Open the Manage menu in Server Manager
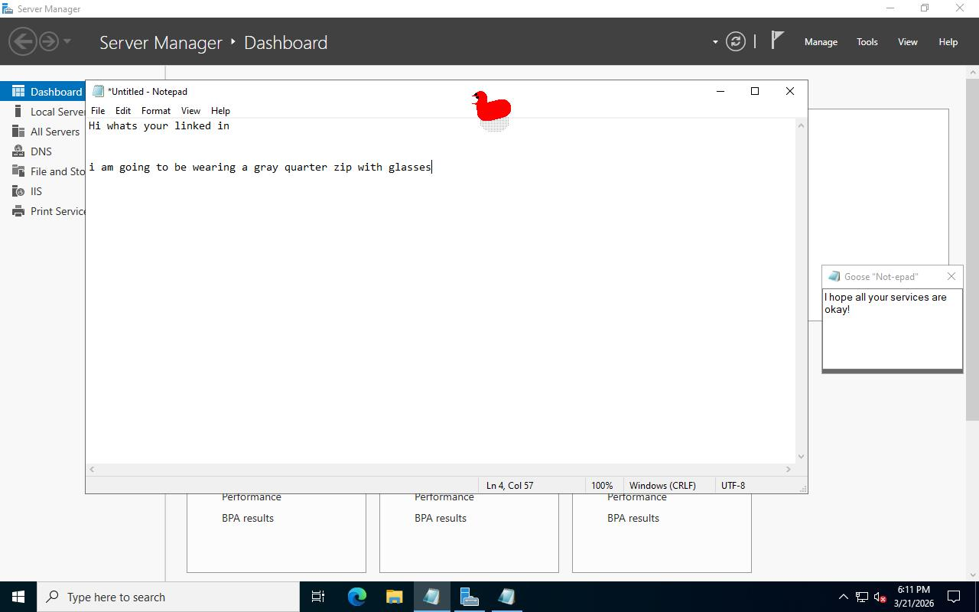 coord(821,42)
